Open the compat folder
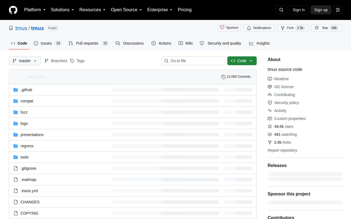351x219 pixels. [x=27, y=101]
